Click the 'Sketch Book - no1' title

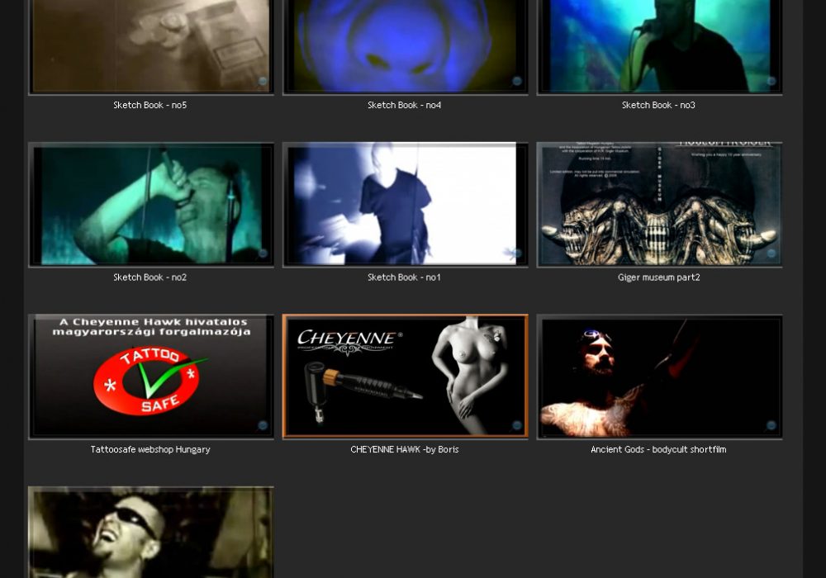click(404, 277)
